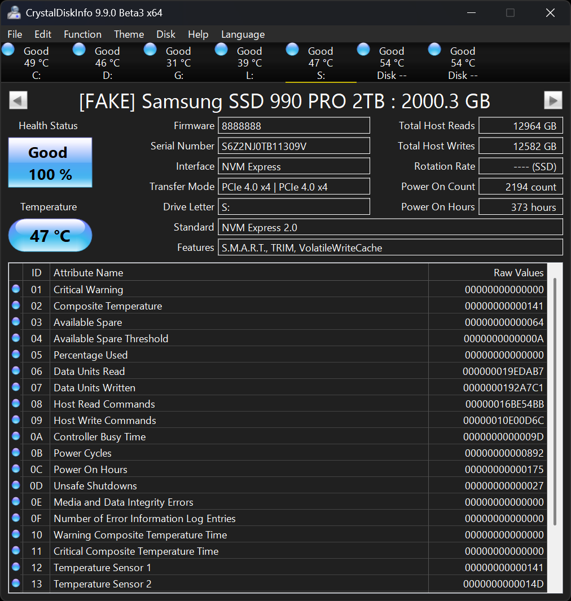Select the C: drive status orb
The image size is (571, 601).
tap(8, 50)
